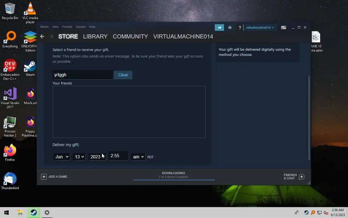Click the Steam page vertical scrollbar
Screen dimensions: 348x218
pos(309,118)
